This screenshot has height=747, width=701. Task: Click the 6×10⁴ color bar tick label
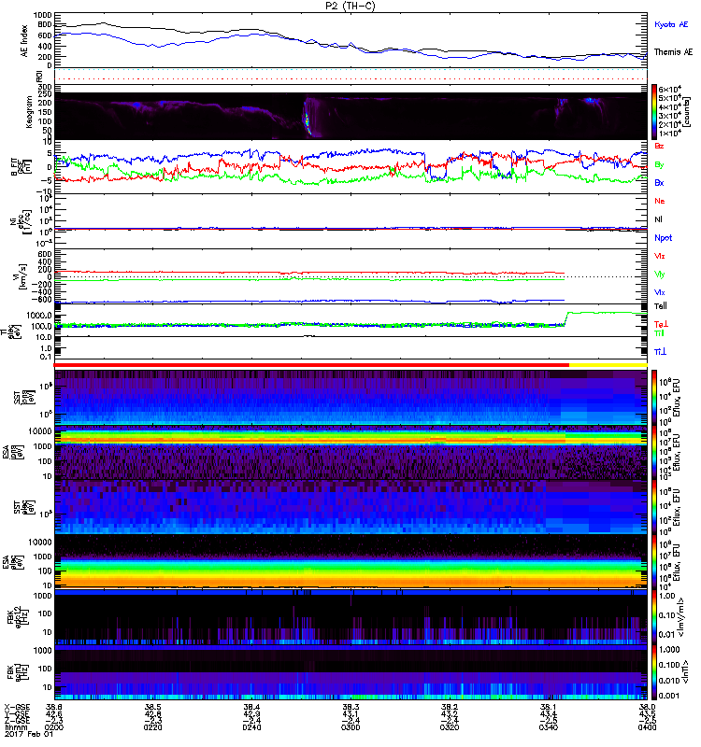pyautogui.click(x=670, y=89)
